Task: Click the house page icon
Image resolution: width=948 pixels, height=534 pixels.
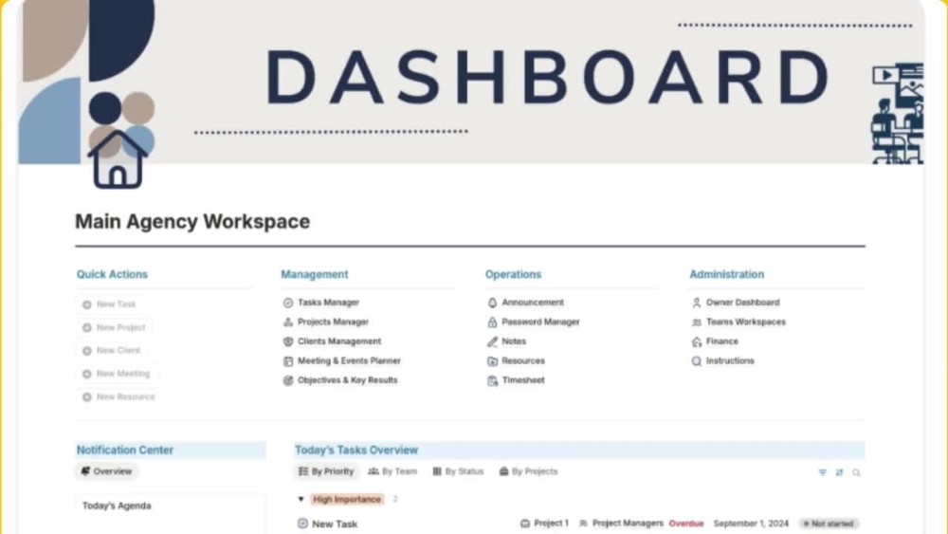Action: (x=118, y=159)
